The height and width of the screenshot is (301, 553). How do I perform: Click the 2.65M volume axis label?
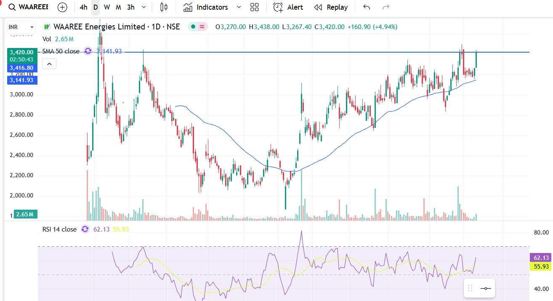click(x=25, y=214)
